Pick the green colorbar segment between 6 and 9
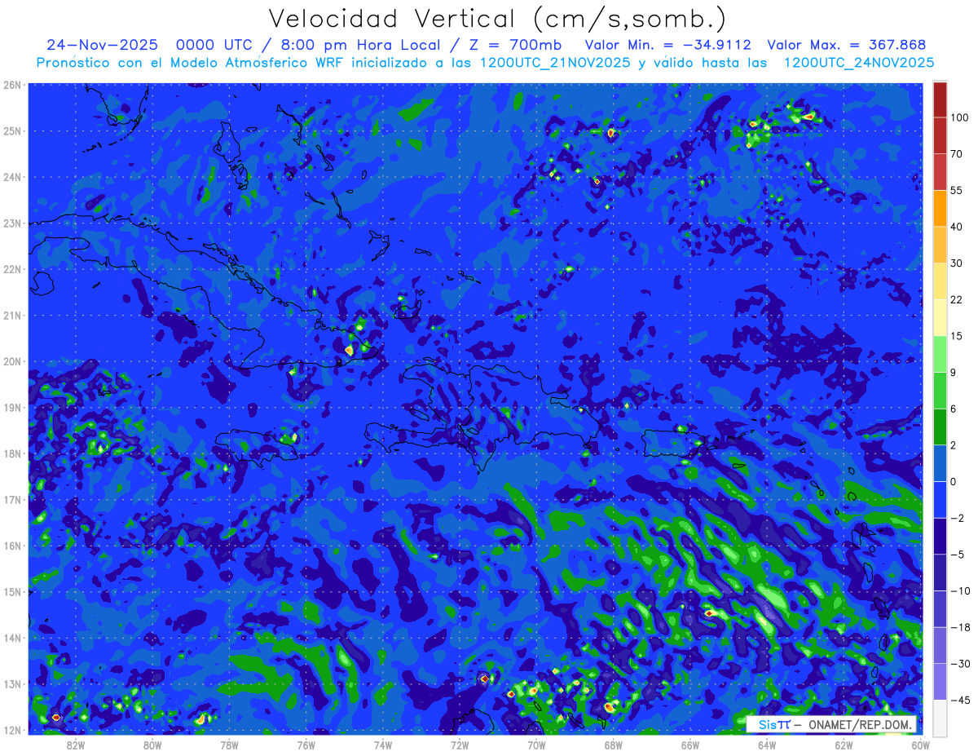 pos(940,391)
